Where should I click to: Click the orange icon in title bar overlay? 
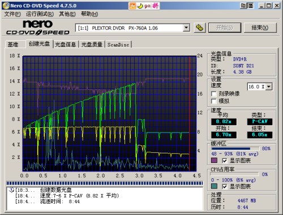[132, 6]
